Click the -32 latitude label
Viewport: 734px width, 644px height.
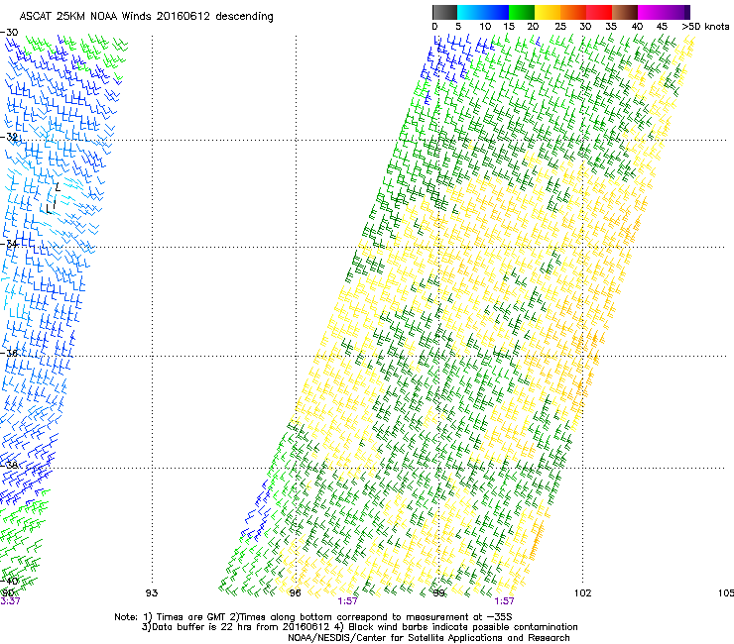pos(9,137)
